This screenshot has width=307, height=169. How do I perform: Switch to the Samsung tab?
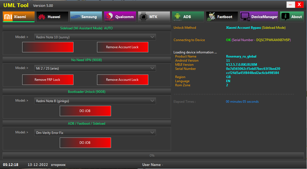[86, 17]
